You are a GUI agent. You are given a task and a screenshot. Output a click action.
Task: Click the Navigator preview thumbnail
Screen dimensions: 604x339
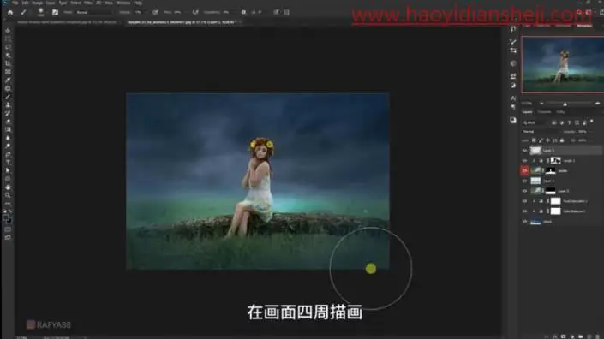pyautogui.click(x=563, y=65)
